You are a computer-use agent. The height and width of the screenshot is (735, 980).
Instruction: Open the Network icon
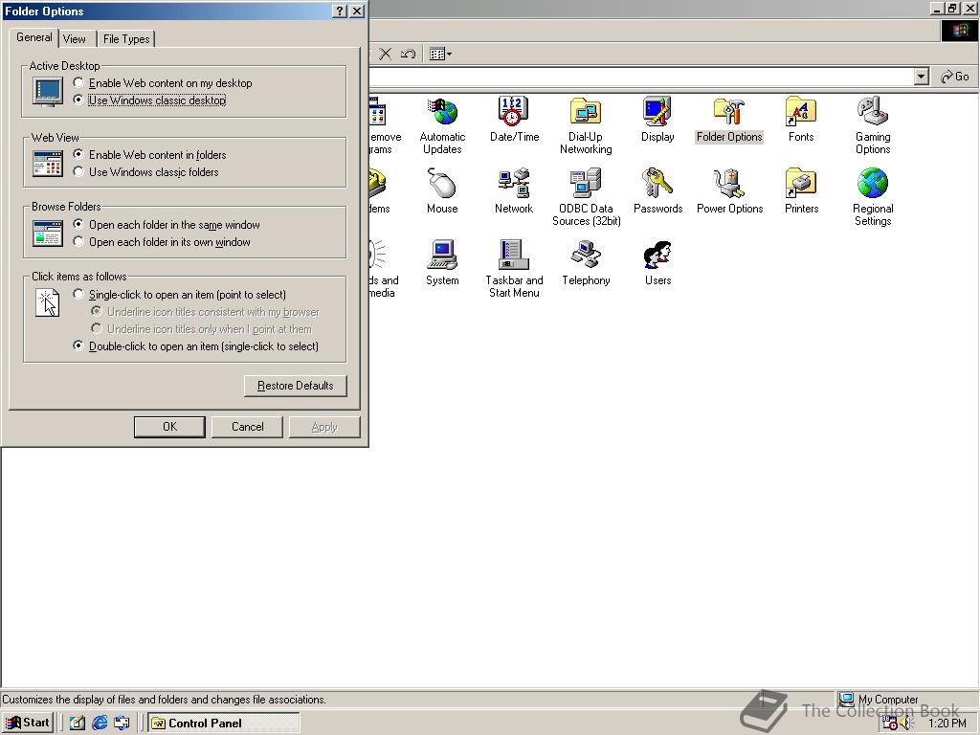[514, 190]
